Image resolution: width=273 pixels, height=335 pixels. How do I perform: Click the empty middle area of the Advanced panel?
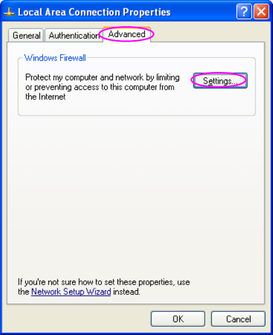click(x=135, y=192)
